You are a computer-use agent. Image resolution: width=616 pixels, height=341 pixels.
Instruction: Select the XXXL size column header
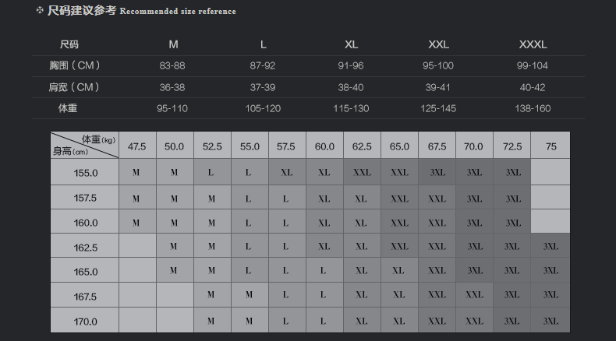point(533,44)
